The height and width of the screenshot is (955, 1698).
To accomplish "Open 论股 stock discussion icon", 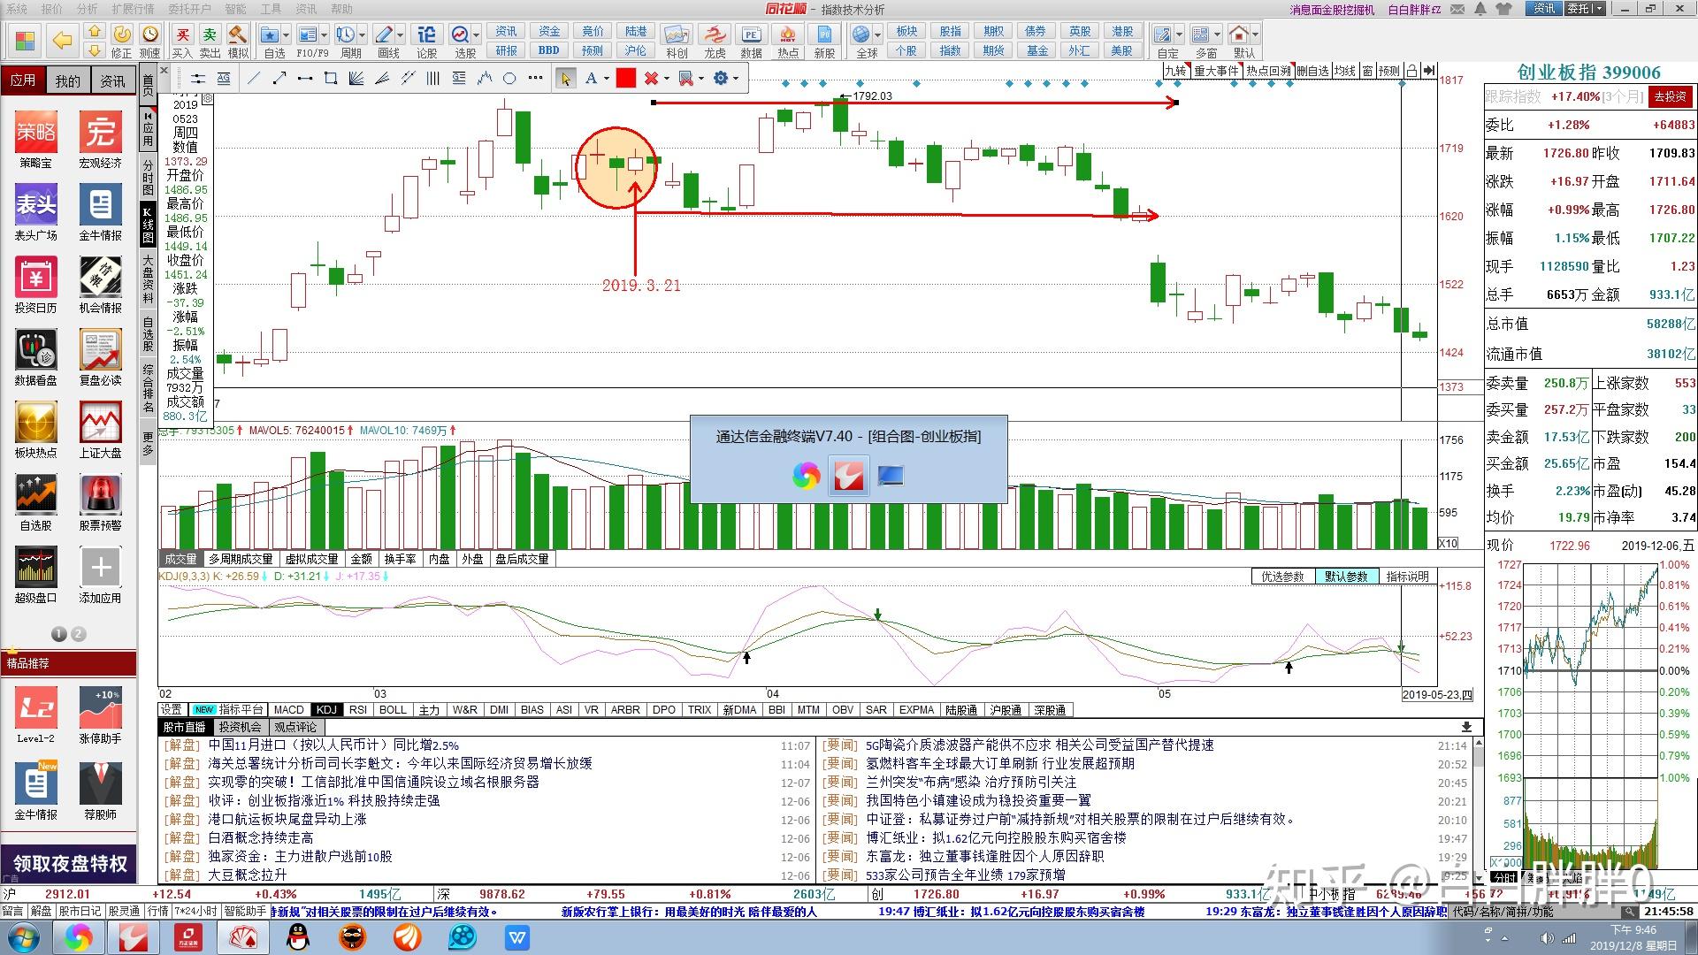I will pyautogui.click(x=426, y=42).
